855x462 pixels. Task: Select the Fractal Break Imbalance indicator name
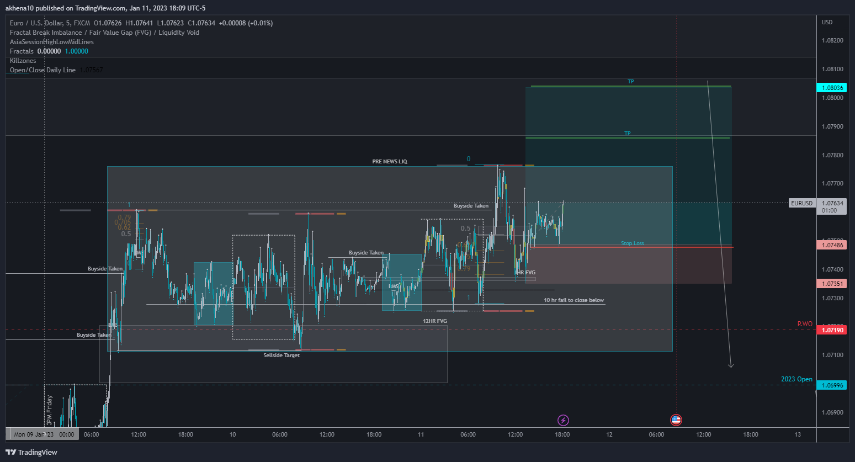click(104, 33)
